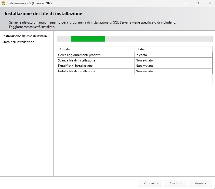
Task: Close the SQL Server 2022 installation window
Action: point(210,3)
